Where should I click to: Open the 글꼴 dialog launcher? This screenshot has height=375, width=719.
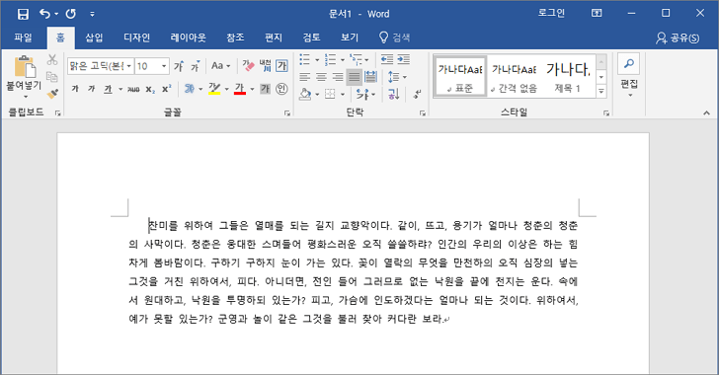(287, 112)
